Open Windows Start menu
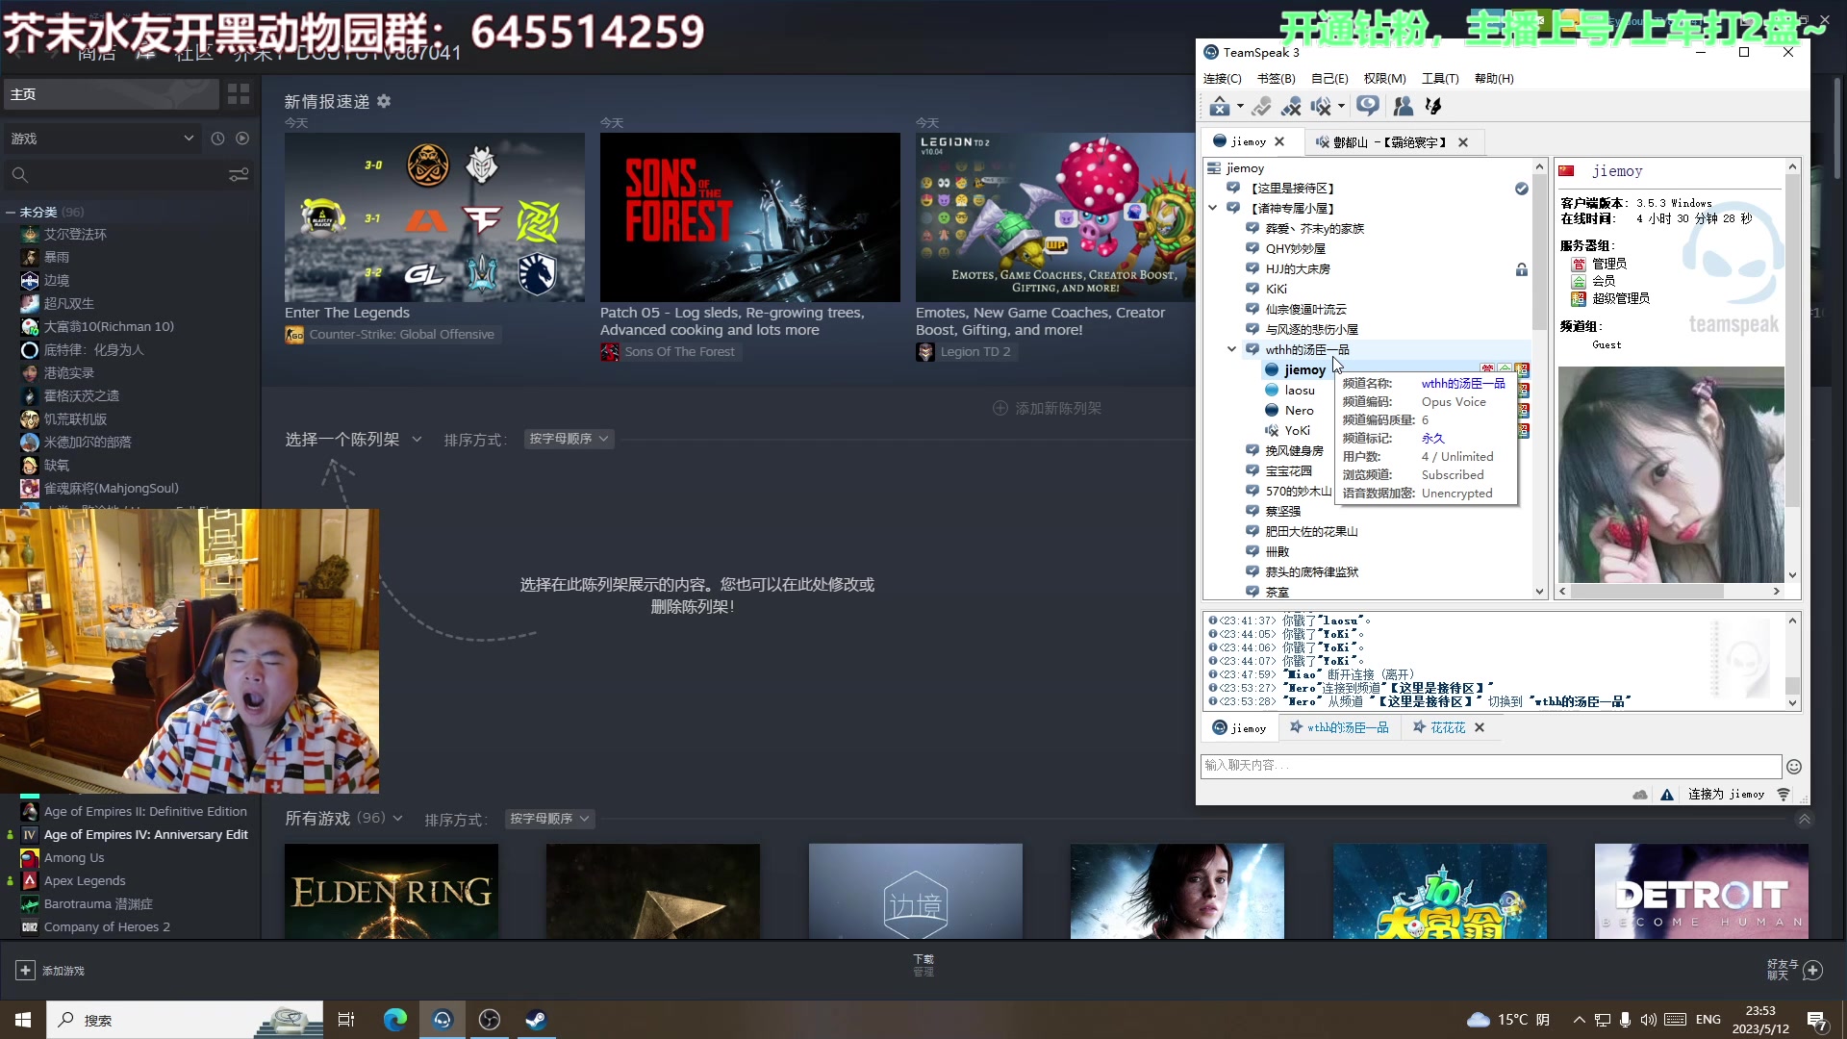The width and height of the screenshot is (1847, 1039). coord(23,1020)
